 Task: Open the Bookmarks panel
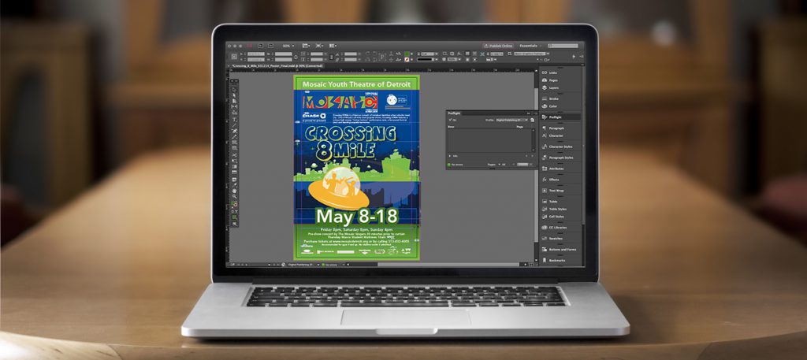coord(556,260)
